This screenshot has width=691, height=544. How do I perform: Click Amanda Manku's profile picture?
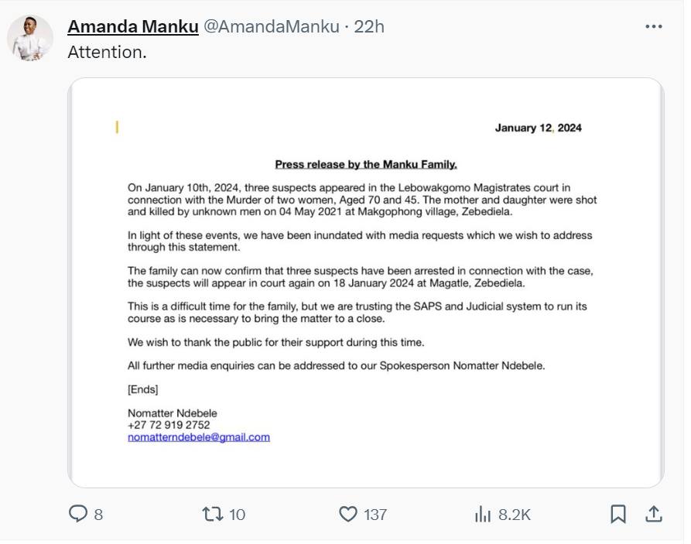pyautogui.click(x=30, y=38)
